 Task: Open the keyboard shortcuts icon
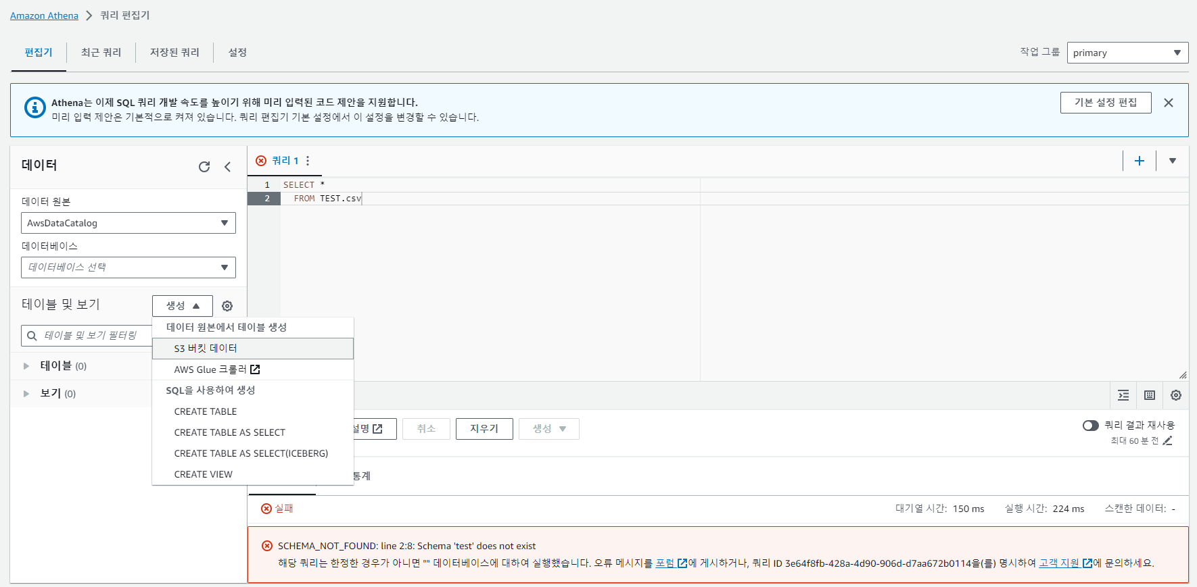point(1150,395)
